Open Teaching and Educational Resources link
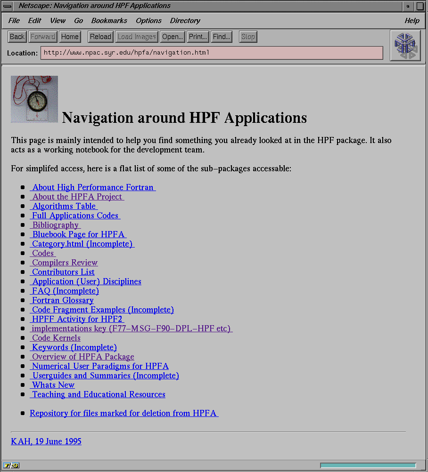Viewport: 428px width, 472px height. tap(98, 394)
